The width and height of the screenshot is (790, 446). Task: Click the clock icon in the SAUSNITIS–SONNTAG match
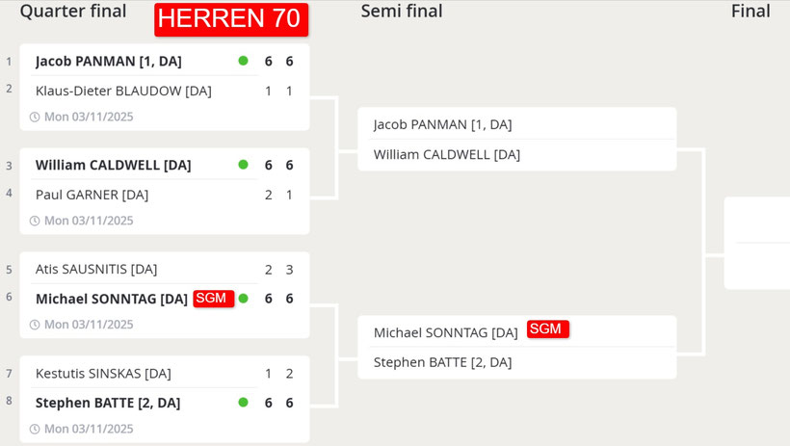pyautogui.click(x=35, y=325)
